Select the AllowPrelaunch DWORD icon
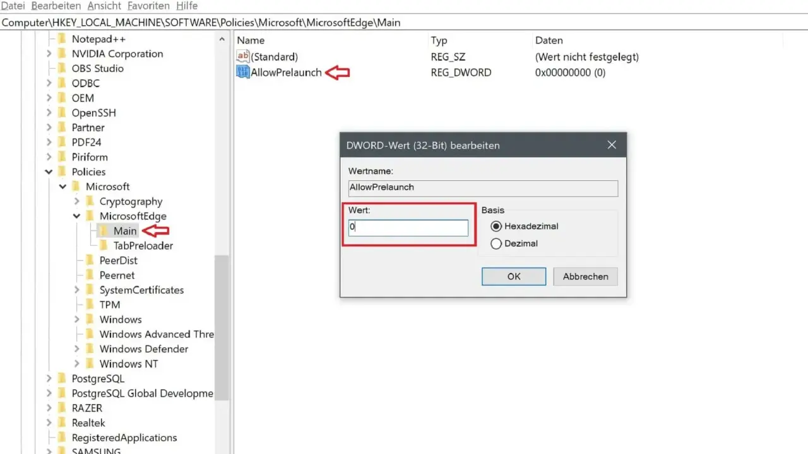The image size is (808, 454). click(243, 73)
